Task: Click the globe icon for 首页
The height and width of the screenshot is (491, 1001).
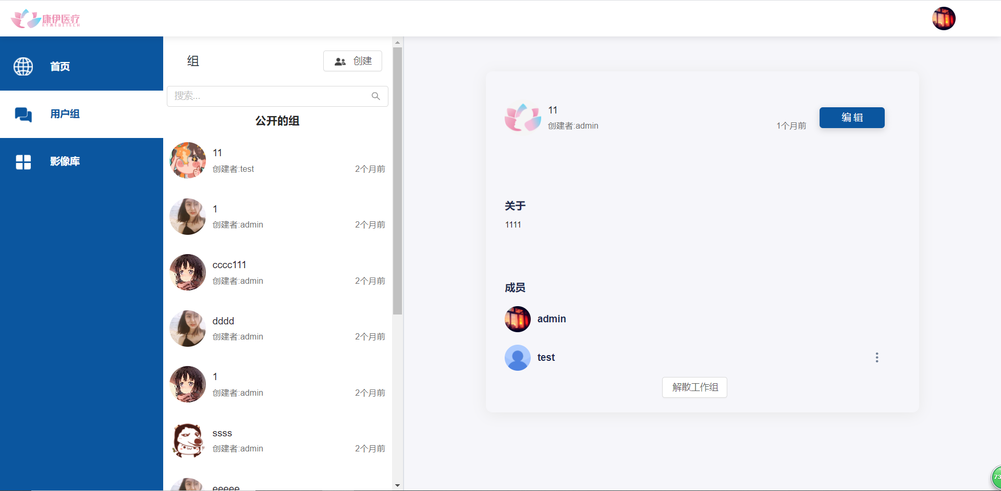Action: (23, 67)
